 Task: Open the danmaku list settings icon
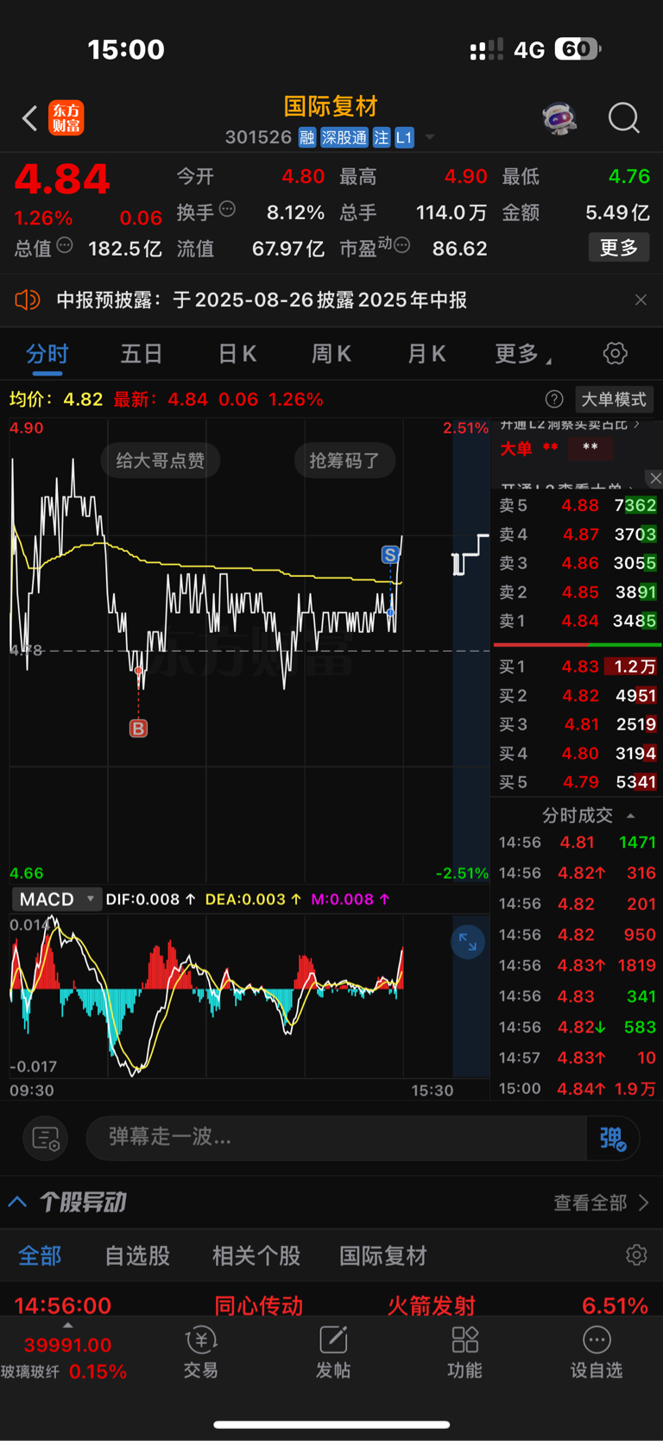click(45, 1138)
